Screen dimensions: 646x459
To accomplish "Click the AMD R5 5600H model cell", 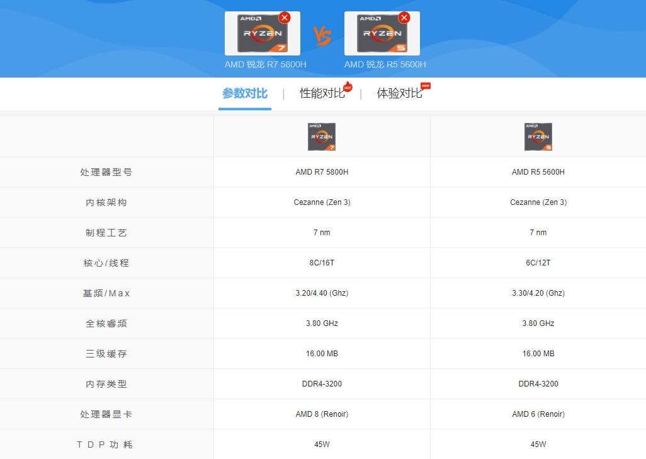I will click(x=538, y=172).
